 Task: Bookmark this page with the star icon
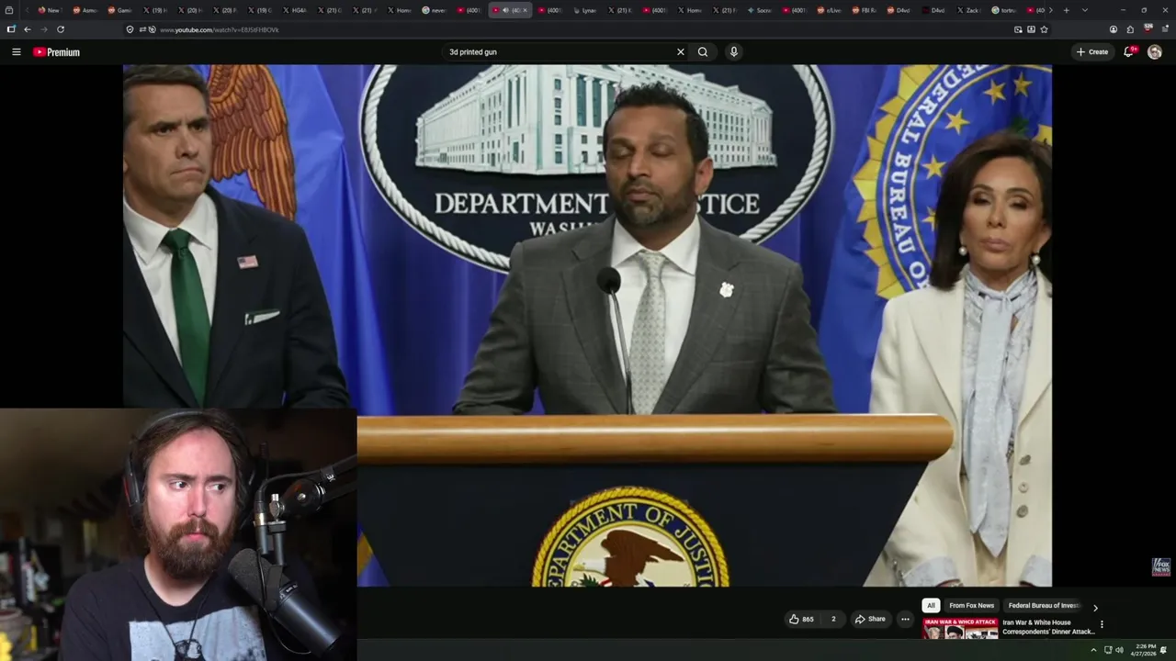tap(1044, 29)
